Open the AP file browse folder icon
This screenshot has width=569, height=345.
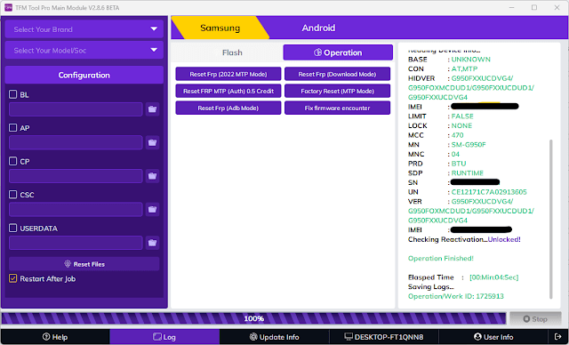(152, 142)
